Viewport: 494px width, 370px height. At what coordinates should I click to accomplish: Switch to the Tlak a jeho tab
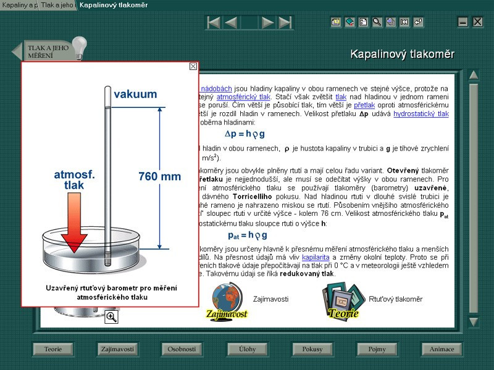[x=57, y=5]
